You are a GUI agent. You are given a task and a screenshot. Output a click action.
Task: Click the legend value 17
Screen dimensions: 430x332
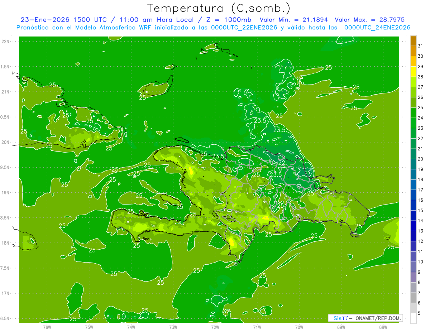[x=421, y=189]
